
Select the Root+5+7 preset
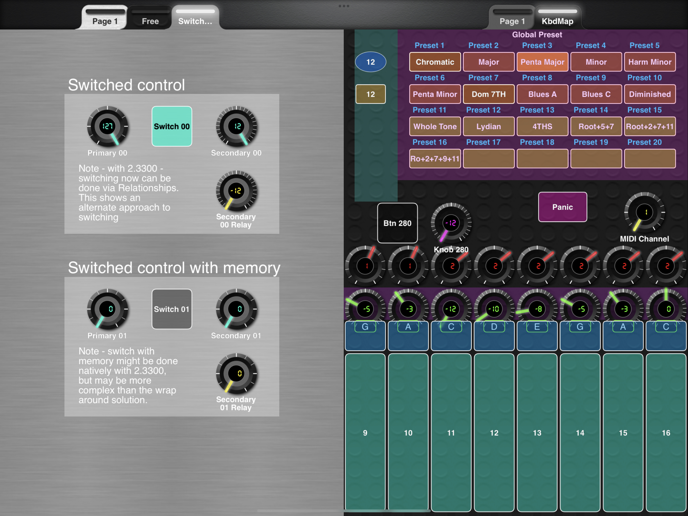click(x=596, y=126)
